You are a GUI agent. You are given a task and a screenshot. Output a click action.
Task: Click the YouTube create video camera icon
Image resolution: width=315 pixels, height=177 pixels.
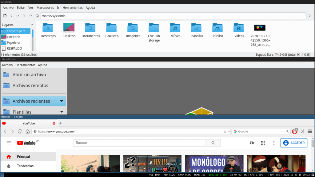click(x=252, y=143)
